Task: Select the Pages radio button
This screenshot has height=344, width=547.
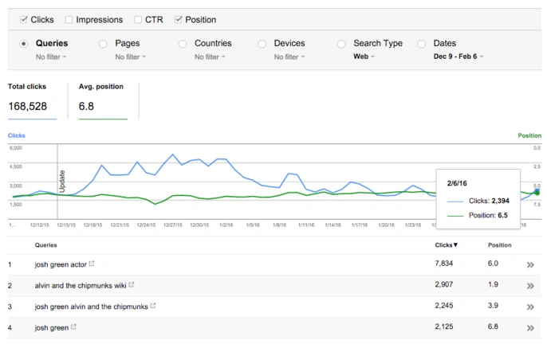Action: tap(103, 44)
